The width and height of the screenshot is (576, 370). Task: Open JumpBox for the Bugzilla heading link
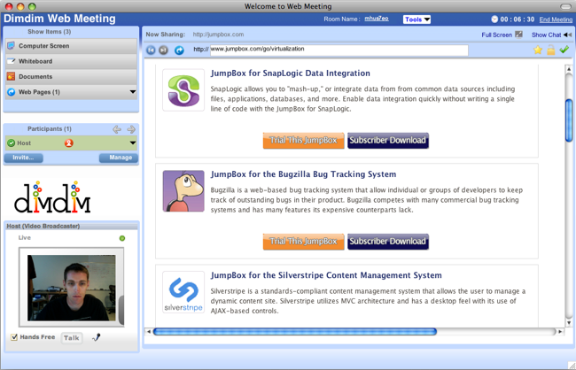pyautogui.click(x=303, y=174)
